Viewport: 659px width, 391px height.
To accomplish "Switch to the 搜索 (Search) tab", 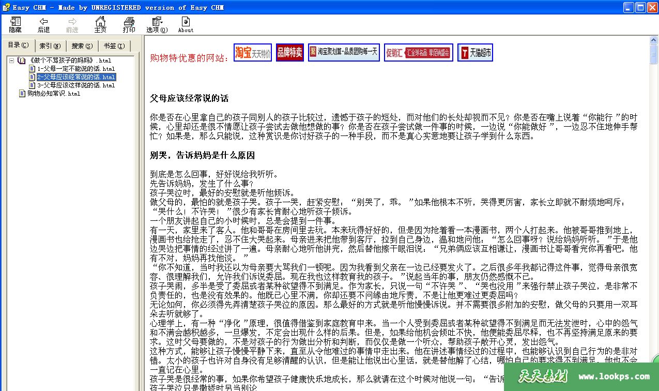I will (x=82, y=46).
